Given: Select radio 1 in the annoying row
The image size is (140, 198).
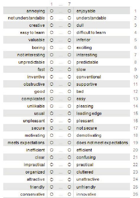Looking at the screenshot, I should (51, 11).
